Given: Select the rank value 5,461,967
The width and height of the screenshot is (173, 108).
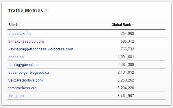Looking at the screenshot, I should (x=126, y=96).
